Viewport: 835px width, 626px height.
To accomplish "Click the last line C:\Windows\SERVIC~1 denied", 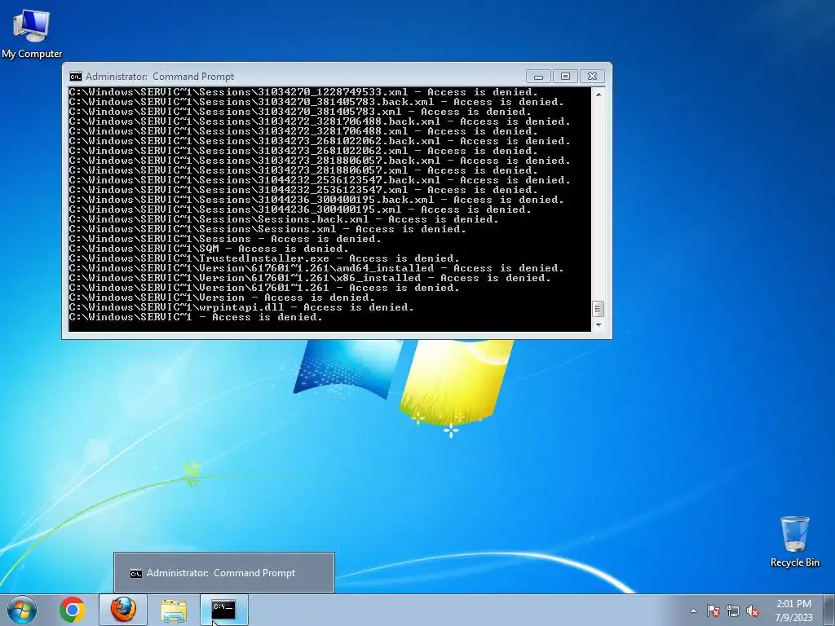I will point(196,317).
